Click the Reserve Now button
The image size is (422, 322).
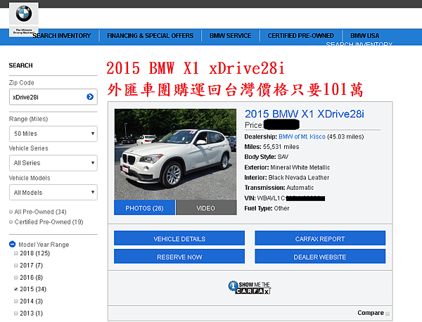(179, 257)
